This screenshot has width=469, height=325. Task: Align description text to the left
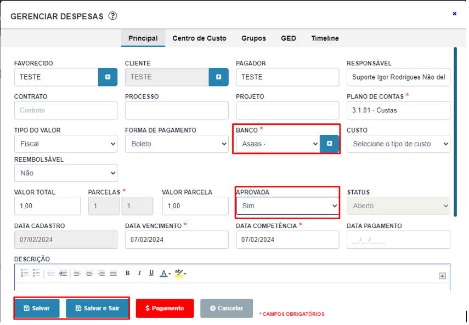[x=77, y=273]
